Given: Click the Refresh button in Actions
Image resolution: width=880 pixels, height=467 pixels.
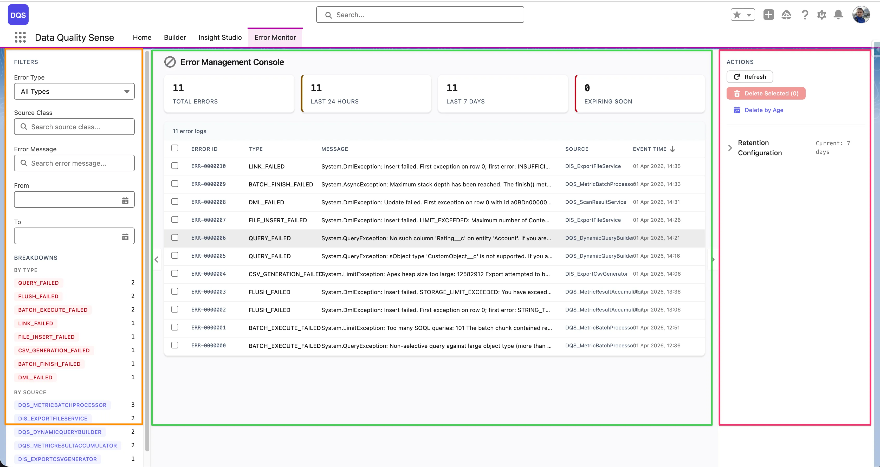Looking at the screenshot, I should pyautogui.click(x=749, y=76).
